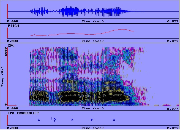Select the IPA symbol 'ð' in transcript
Image resolution: width=180 pixels, height=130 pixels.
coord(55,120)
